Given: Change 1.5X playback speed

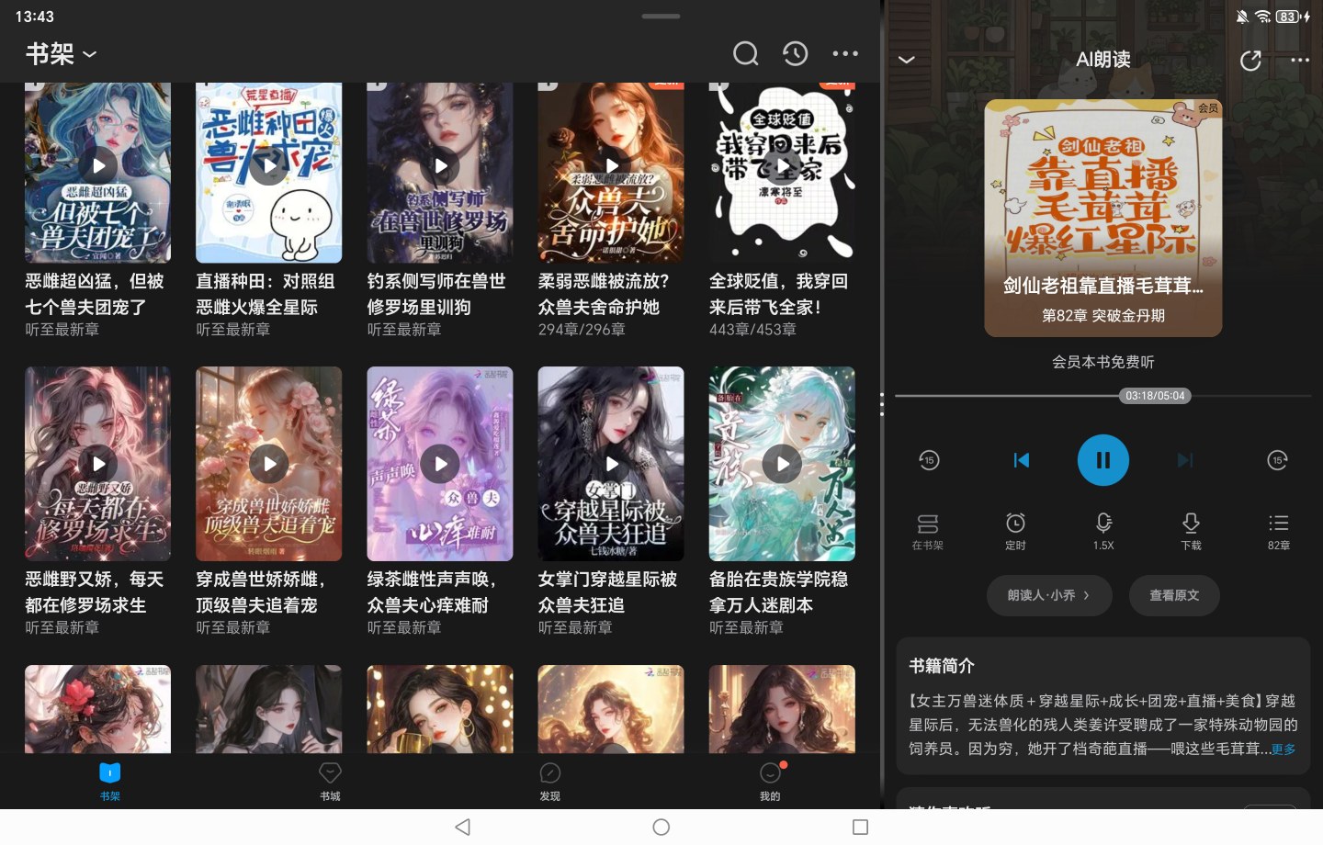Looking at the screenshot, I should tap(1103, 532).
